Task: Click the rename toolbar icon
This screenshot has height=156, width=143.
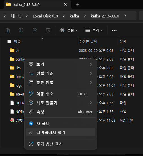Action: (21, 30)
